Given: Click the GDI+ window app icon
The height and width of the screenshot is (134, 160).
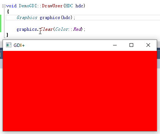Looking at the screenshot, I should click(x=9, y=45).
